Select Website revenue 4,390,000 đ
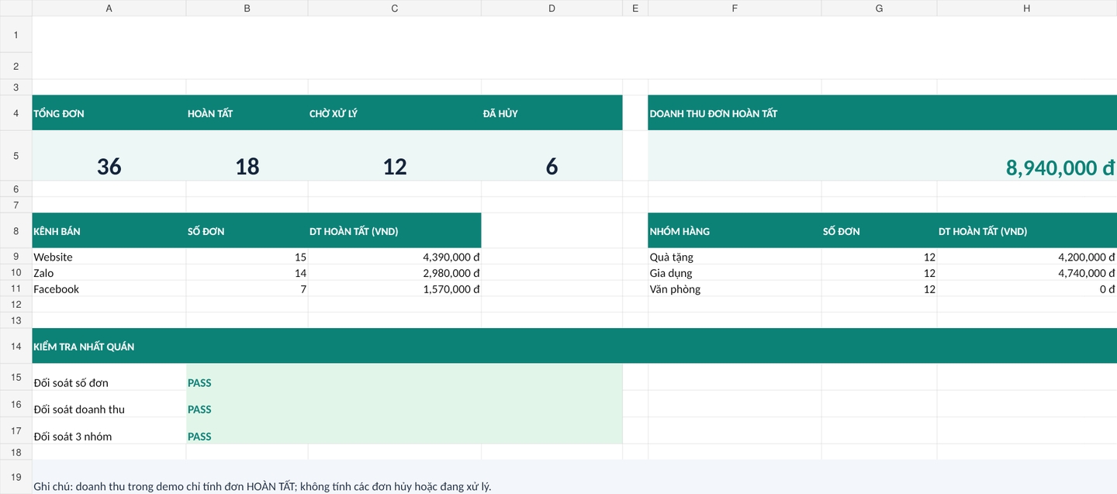 (x=394, y=257)
